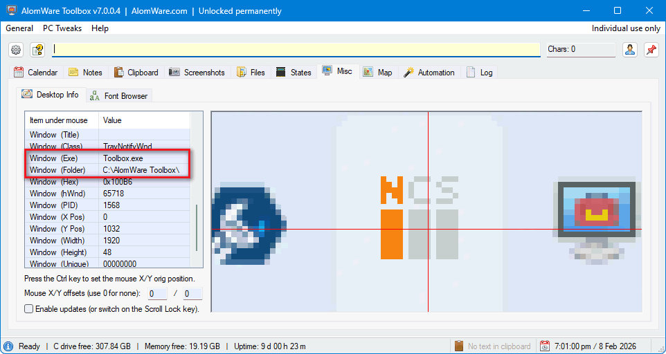666x354 pixels.
Task: Click the red pin icon
Action: coord(651,50)
